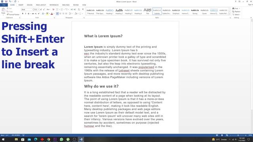Image resolution: width=253 pixels, height=142 pixels.
Task: Apply red font color button
Action: click(x=52, y=14)
